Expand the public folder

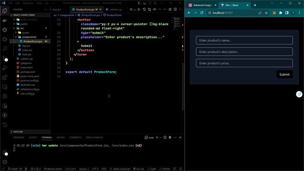pos(24,24)
